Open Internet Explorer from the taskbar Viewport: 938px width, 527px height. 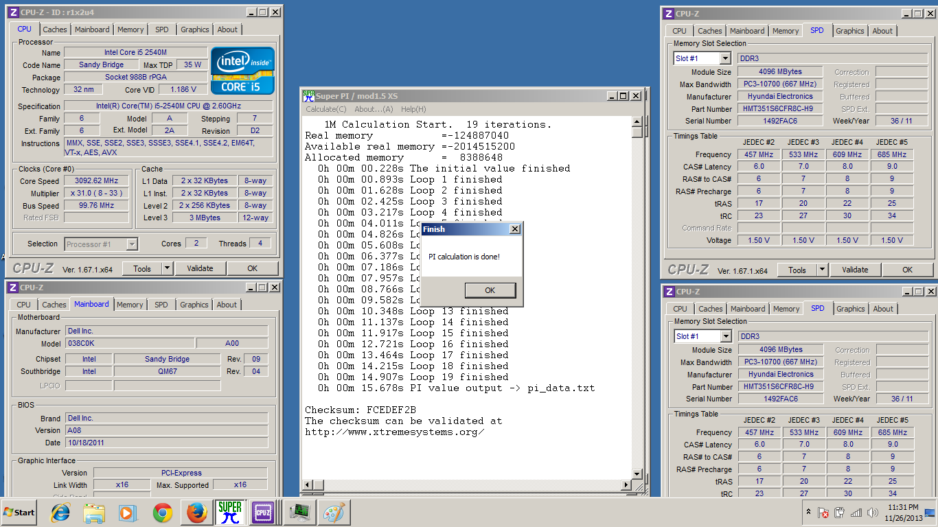tap(60, 513)
